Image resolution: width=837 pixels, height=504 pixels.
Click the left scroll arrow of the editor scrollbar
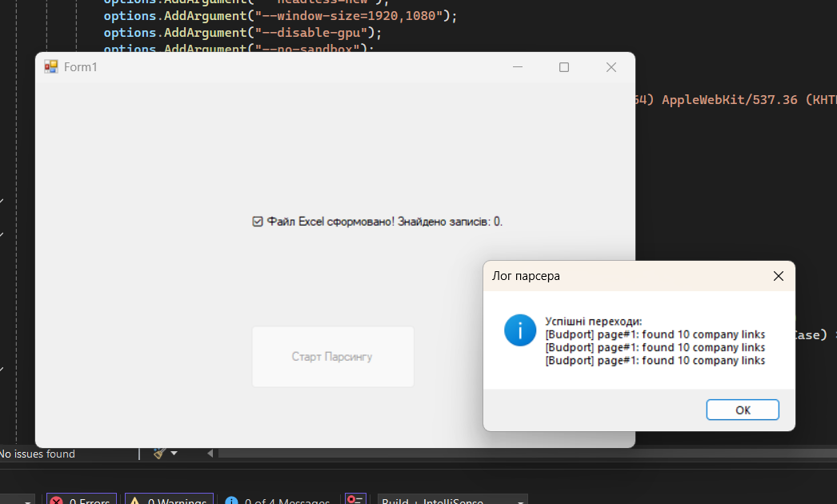[210, 454]
